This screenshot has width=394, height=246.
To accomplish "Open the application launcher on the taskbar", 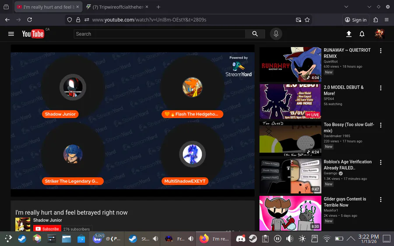I will [x=8, y=239].
